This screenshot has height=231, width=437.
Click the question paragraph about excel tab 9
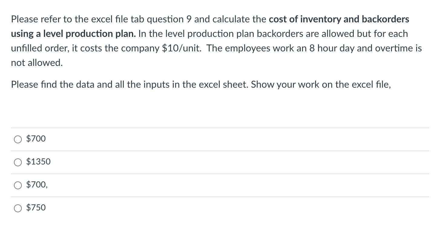(212, 41)
